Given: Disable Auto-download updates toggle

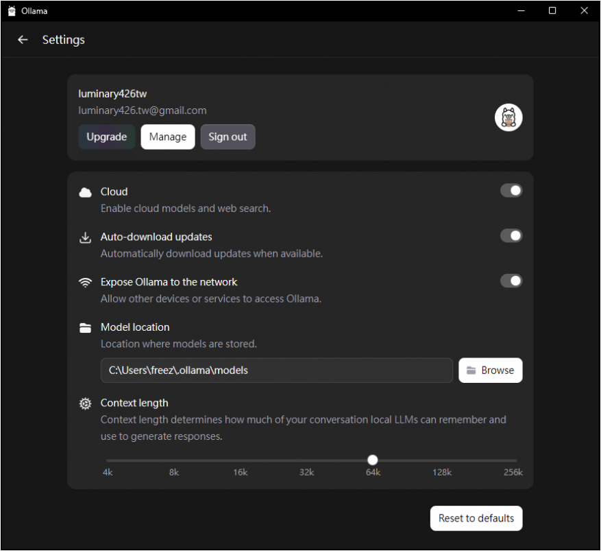Looking at the screenshot, I should [511, 236].
